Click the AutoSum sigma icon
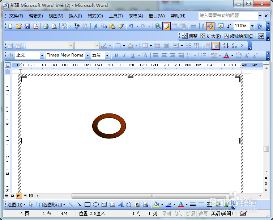 242,46
